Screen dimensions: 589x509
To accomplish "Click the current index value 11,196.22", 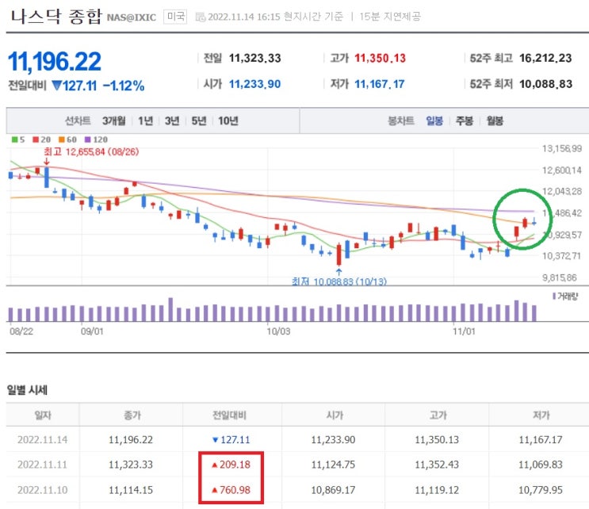I will pyautogui.click(x=55, y=61).
